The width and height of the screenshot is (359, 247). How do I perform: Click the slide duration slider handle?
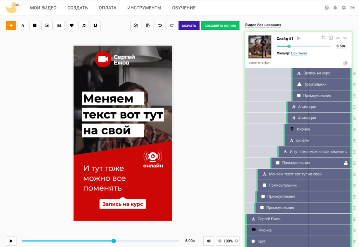tap(289, 46)
